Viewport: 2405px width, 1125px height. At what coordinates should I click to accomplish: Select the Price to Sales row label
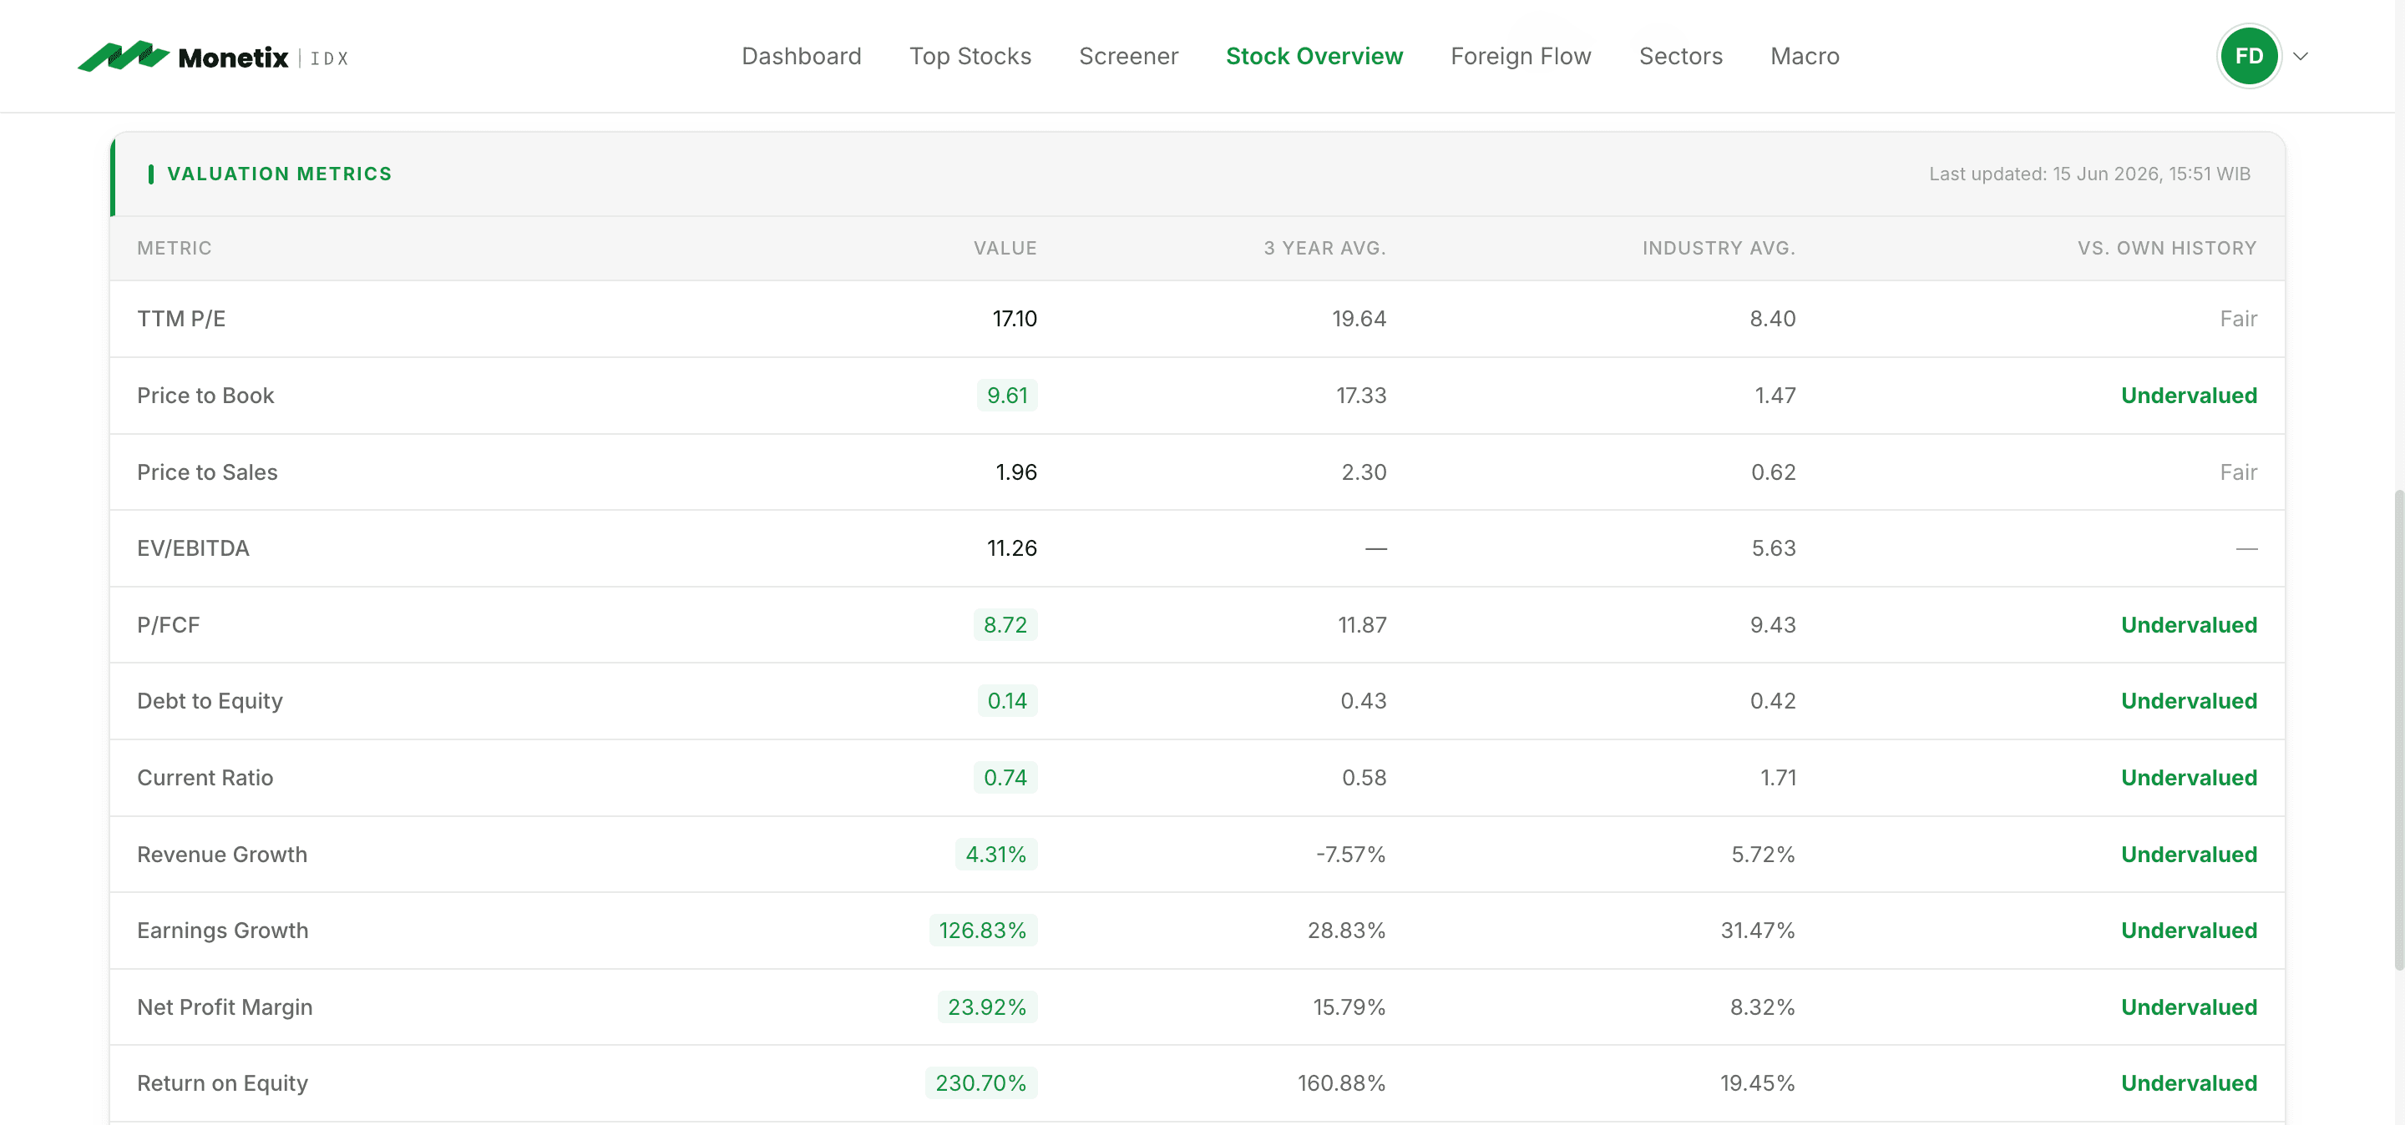(x=207, y=472)
